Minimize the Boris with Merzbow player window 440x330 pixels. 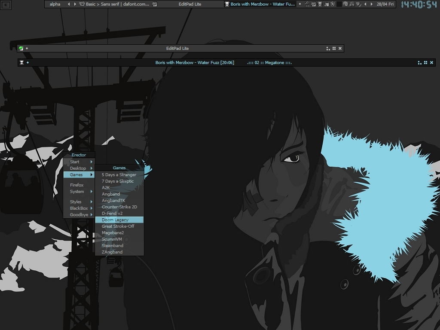(420, 63)
